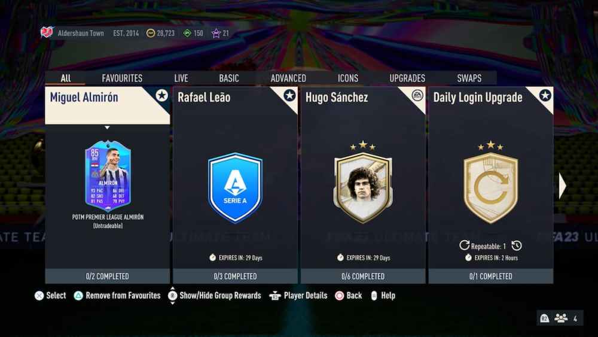Screen dimensions: 598x337
Task: Click the club crest icon beside Aldershaun Town
Action: tap(47, 32)
